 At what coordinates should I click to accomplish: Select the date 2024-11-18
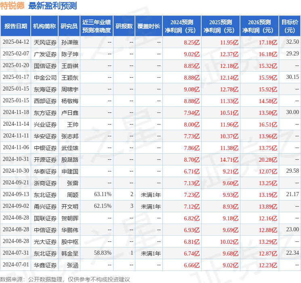[x=16, y=112]
